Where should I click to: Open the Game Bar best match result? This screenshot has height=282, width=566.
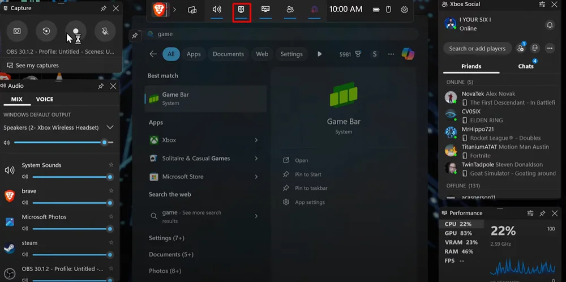(205, 99)
